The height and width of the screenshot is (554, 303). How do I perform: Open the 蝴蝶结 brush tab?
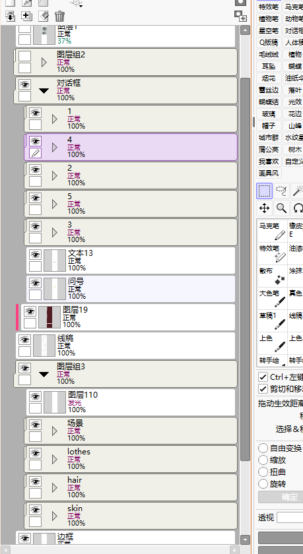click(269, 102)
